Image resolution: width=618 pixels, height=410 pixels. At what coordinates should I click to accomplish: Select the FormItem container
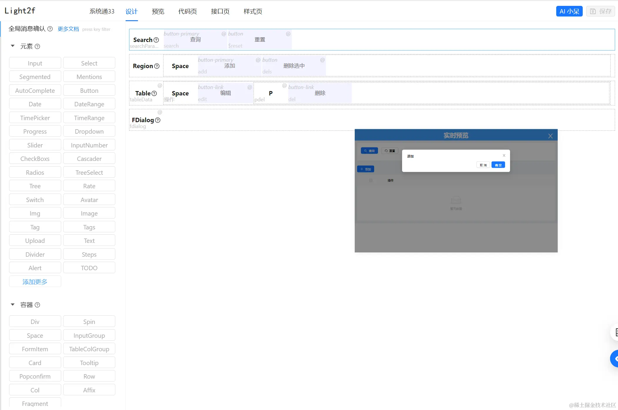35,349
